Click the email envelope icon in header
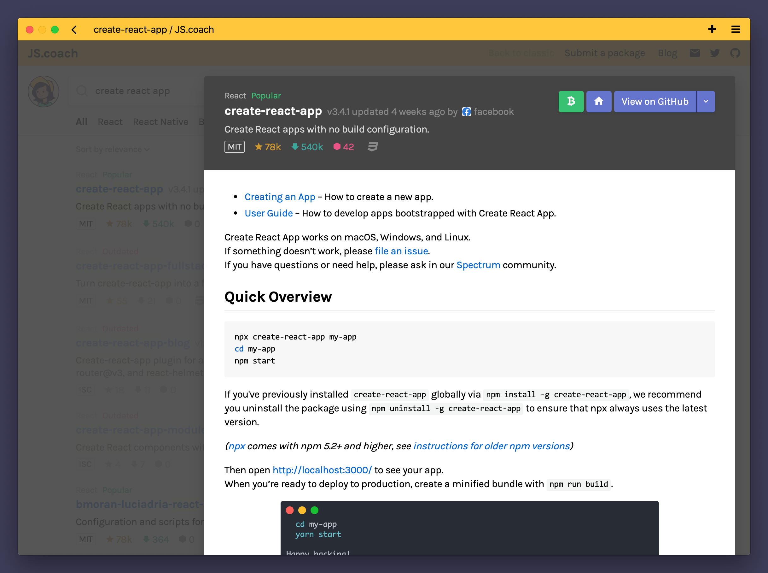 click(x=695, y=53)
